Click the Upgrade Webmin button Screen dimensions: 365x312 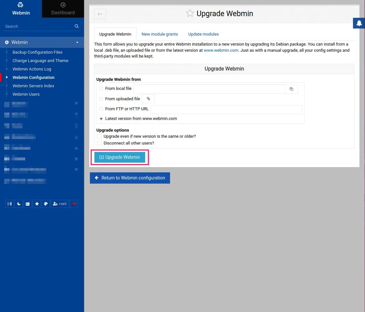[x=120, y=157]
